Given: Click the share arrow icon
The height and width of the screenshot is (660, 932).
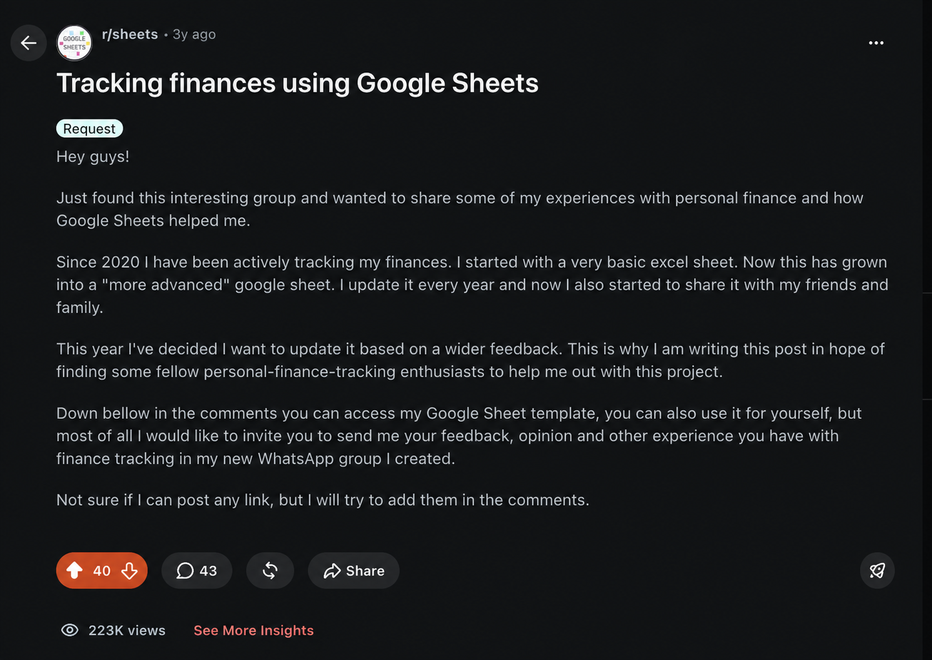Looking at the screenshot, I should coord(332,571).
